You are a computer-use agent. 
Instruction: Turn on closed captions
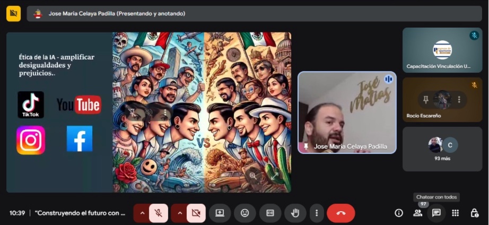coord(270,213)
